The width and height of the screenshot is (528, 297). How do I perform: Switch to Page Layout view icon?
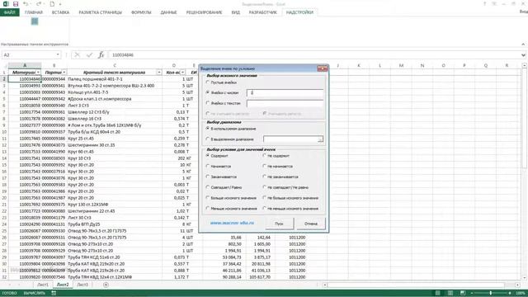pos(450,293)
